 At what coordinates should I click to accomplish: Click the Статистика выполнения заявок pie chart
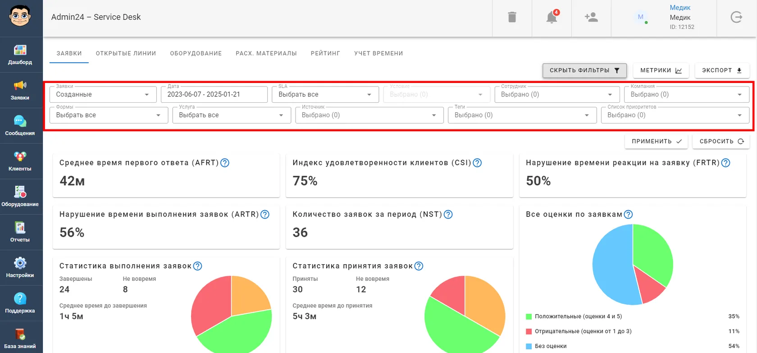[x=231, y=315]
